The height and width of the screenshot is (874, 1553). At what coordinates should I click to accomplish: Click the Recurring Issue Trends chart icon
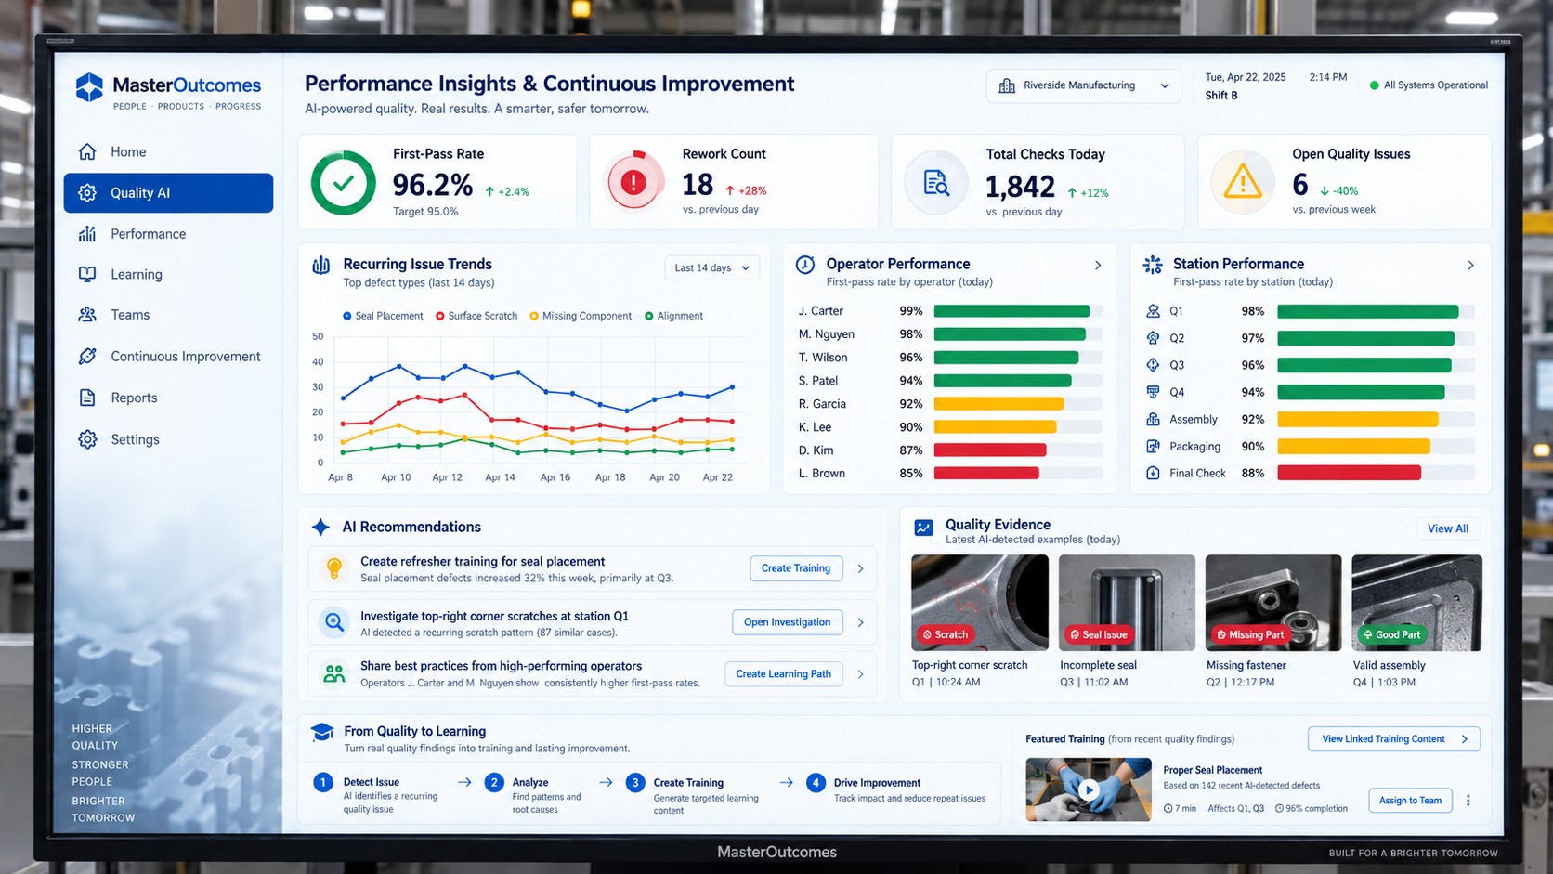[321, 266]
